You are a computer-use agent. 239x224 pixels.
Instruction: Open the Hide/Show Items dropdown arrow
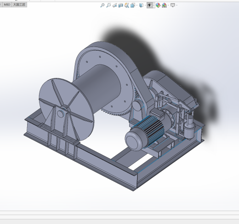(154, 6)
